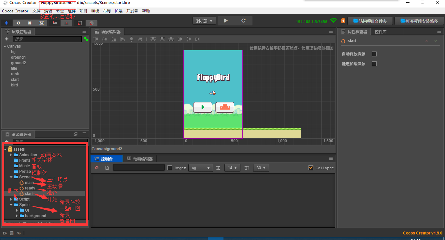Viewport: 445px width, 240px height.
Task: Toggle center gizmo position button
Action: coord(66,23)
